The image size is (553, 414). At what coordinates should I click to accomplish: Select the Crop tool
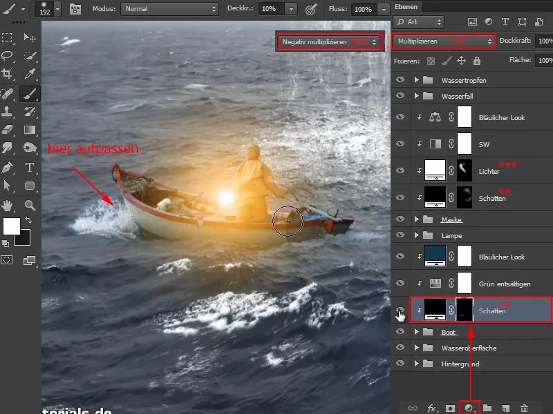point(7,74)
